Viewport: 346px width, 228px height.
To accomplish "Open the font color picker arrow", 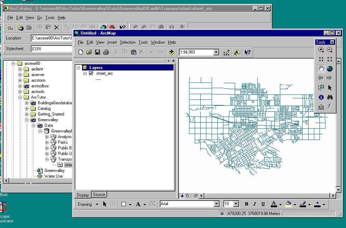I will click(280, 204).
